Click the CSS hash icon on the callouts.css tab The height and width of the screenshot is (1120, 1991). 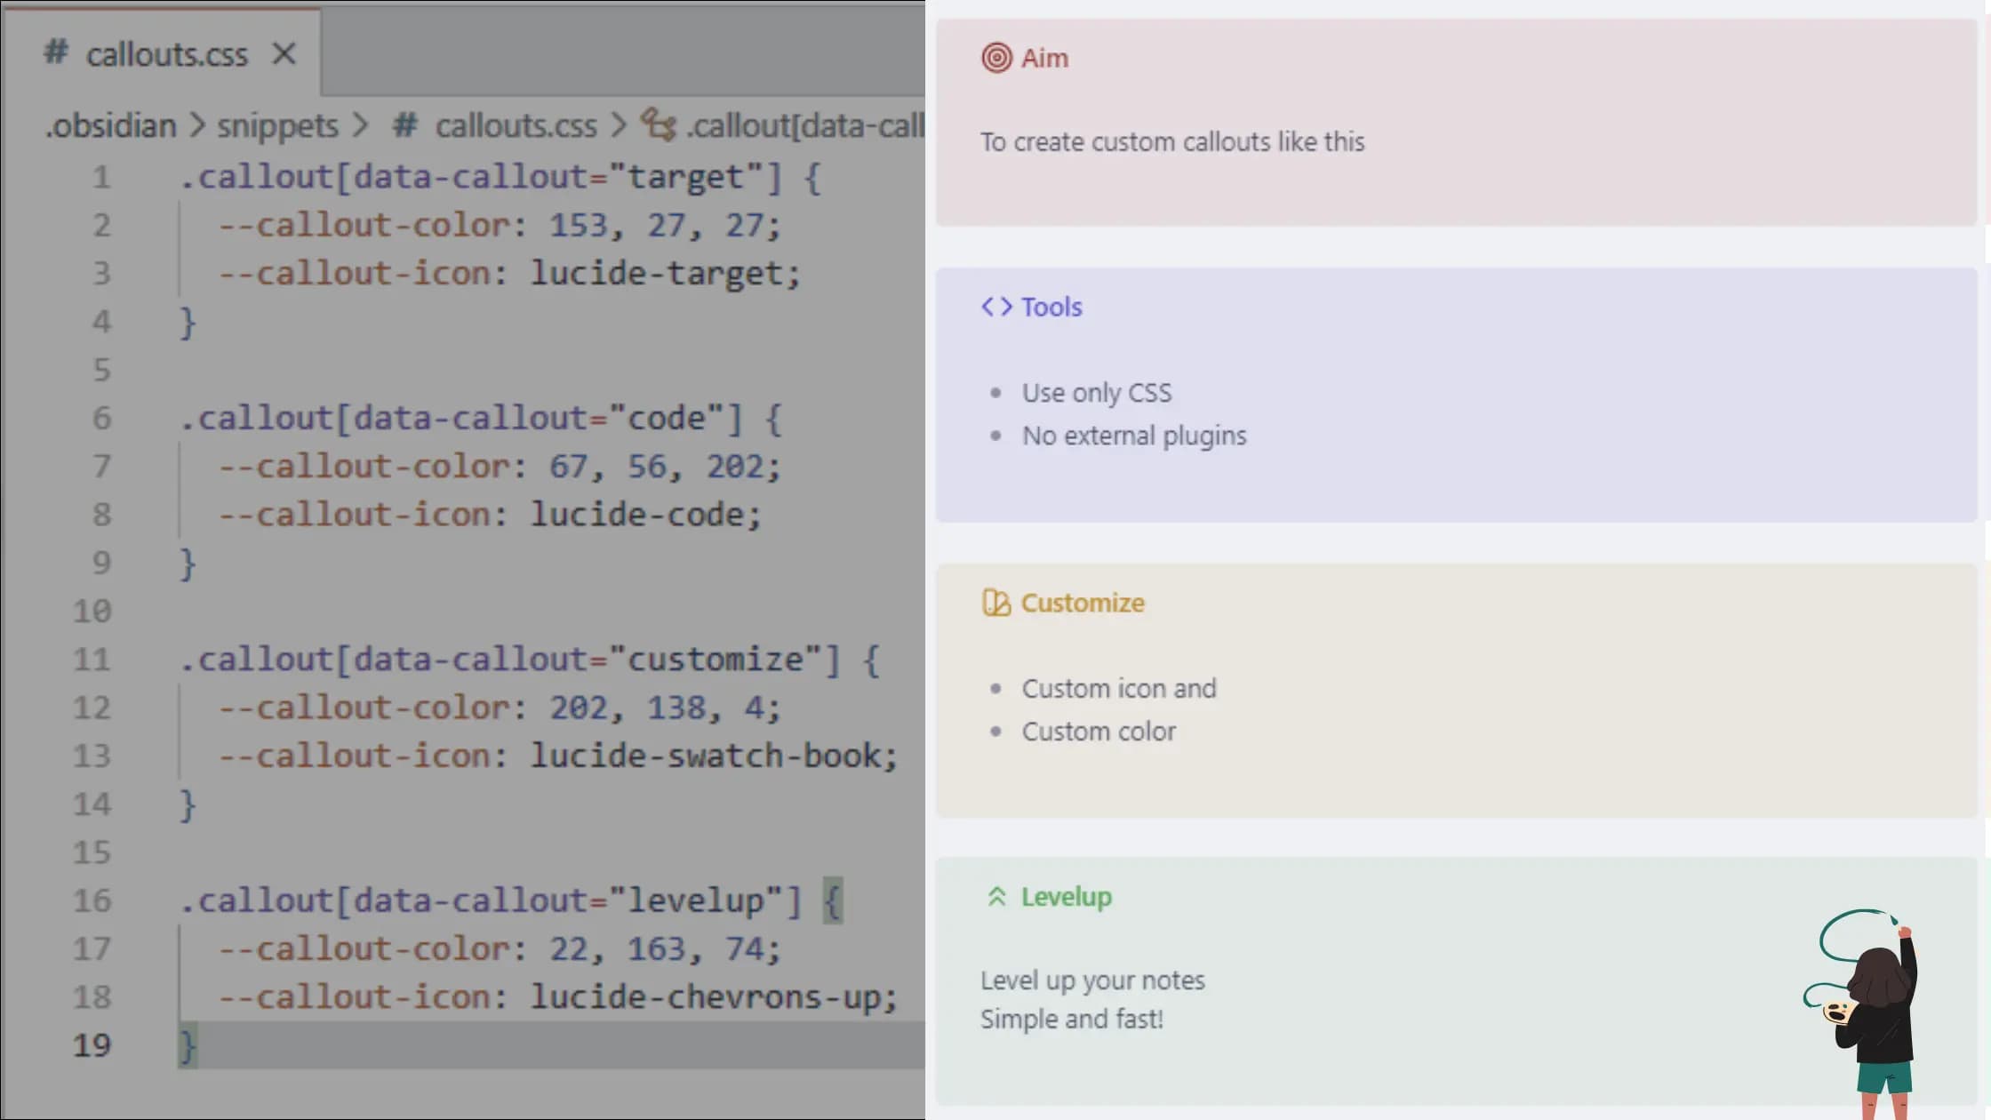55,53
